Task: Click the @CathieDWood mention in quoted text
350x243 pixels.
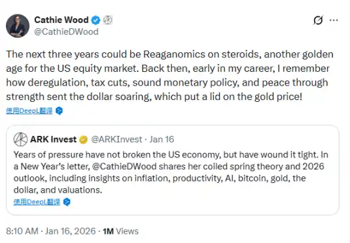Action: pyautogui.click(x=124, y=167)
